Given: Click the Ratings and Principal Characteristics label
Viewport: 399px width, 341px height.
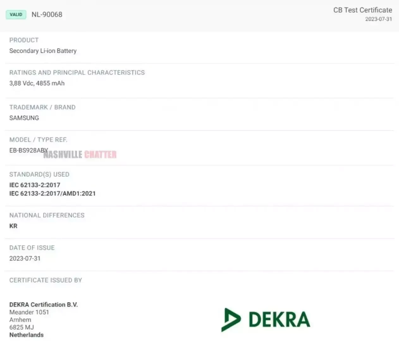Looking at the screenshot, I should [x=77, y=73].
